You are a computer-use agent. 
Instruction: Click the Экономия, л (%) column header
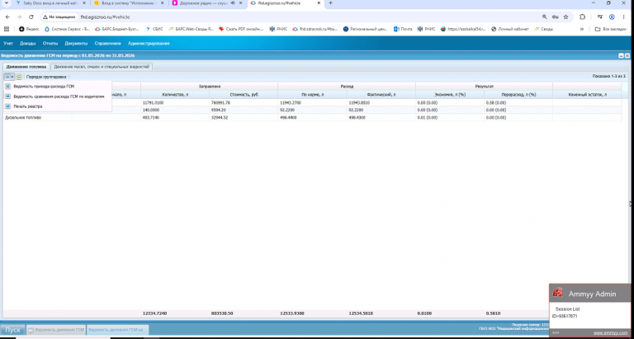tap(450, 95)
